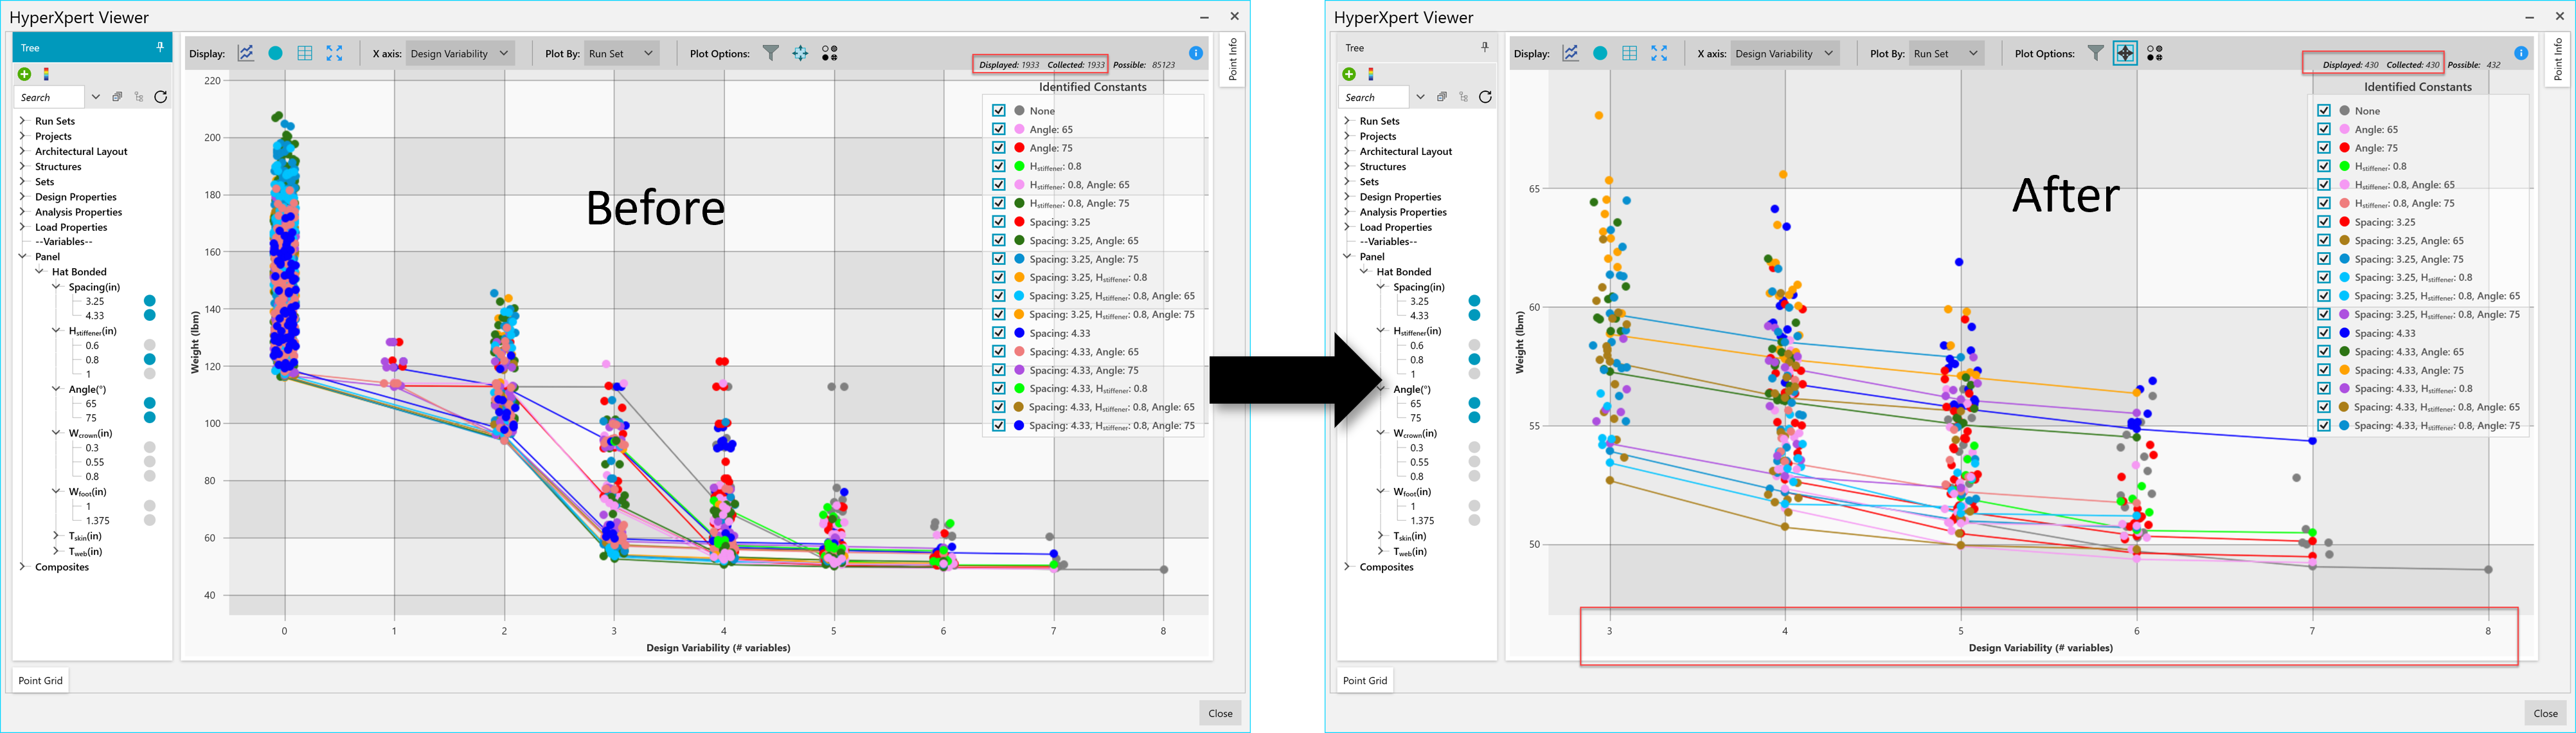Click the zoom-to-points crosshair icon in Before window
The width and height of the screenshot is (2576, 733).
click(800, 53)
